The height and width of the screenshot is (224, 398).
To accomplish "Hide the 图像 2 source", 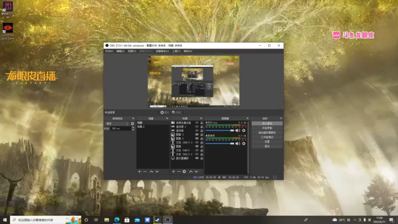I will [197, 138].
